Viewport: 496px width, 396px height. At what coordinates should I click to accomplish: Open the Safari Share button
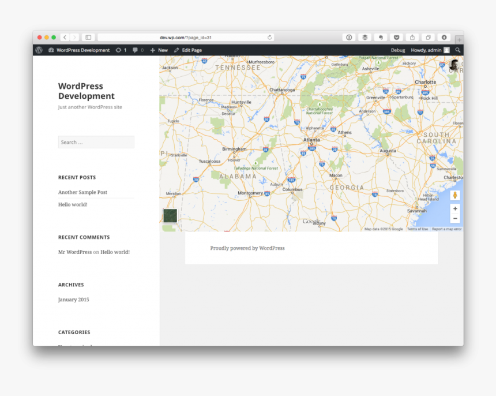pyautogui.click(x=412, y=38)
